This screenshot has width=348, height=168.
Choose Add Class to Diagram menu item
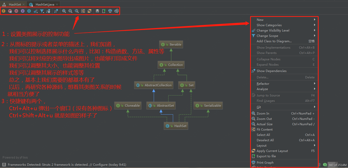[x=284, y=41]
